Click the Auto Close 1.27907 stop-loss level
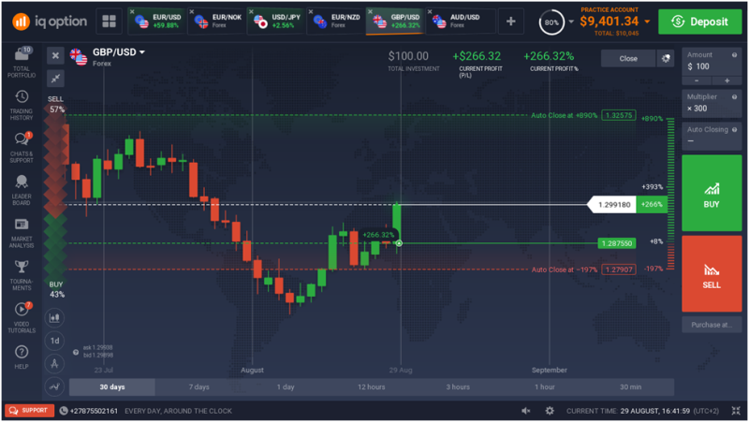Image resolution: width=749 pixels, height=422 pixels. pos(619,269)
